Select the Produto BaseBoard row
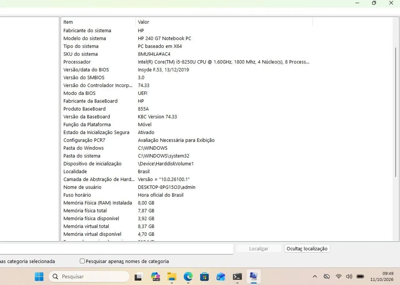 pyautogui.click(x=186, y=109)
